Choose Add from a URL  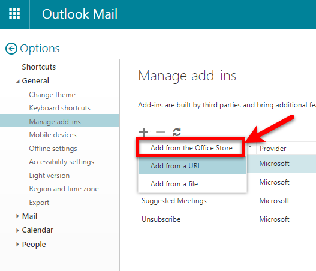[x=192, y=166]
